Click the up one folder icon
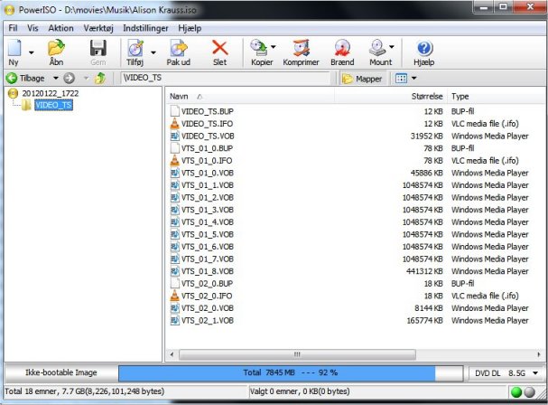The height and width of the screenshot is (405, 548). (x=100, y=78)
